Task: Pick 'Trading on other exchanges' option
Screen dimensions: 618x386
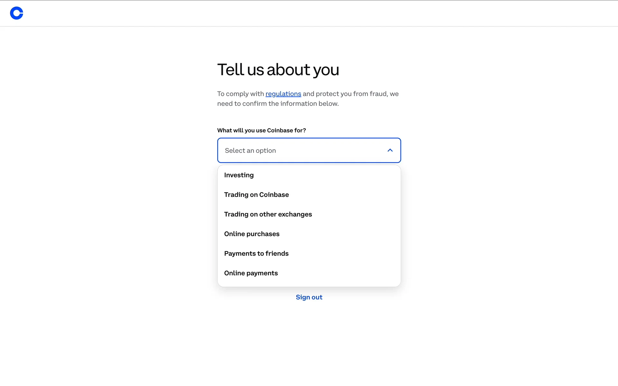Action: click(268, 214)
